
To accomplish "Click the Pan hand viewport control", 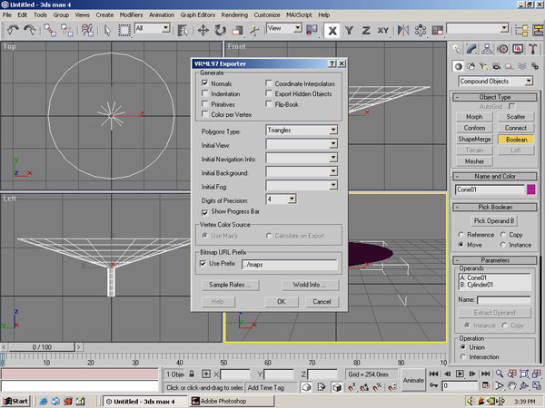I will tap(512, 385).
